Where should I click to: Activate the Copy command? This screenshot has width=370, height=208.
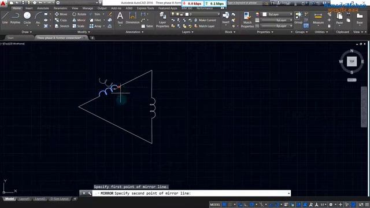click(61, 20)
